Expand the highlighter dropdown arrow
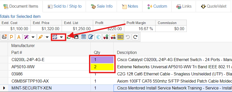 (47, 37)
